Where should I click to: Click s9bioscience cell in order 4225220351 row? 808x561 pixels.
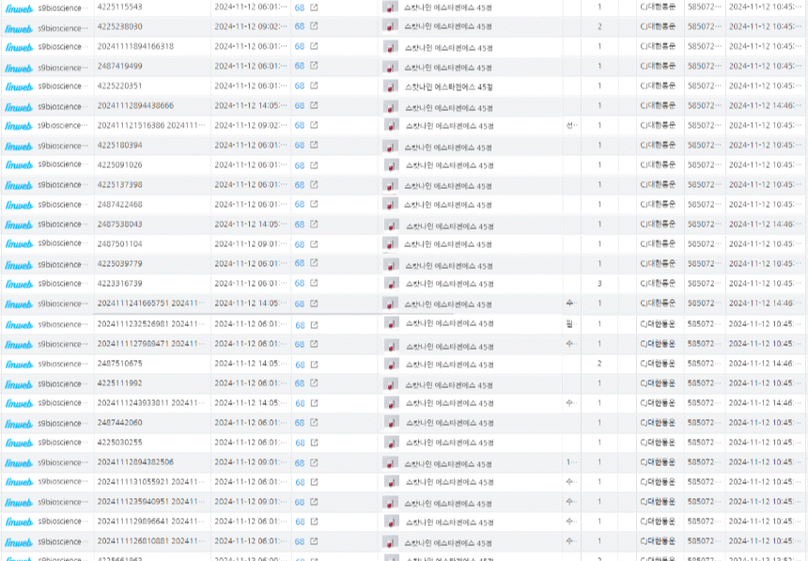coord(62,86)
